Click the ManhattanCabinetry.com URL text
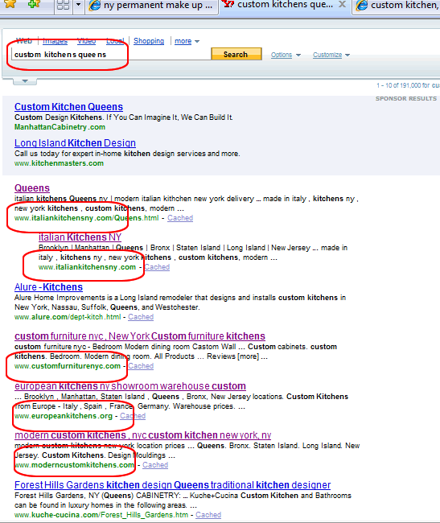Viewport: 440px width, 523px height. pyautogui.click(x=60, y=127)
